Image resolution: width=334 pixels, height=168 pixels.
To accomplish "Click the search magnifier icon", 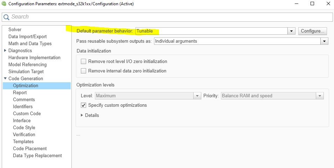I will tap(6, 17).
